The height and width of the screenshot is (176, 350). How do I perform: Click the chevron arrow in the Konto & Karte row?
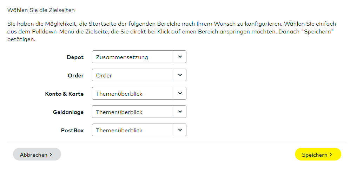pyautogui.click(x=180, y=93)
